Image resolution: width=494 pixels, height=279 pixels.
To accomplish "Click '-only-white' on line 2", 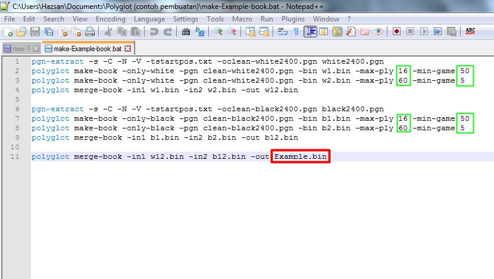I will coord(148,71).
